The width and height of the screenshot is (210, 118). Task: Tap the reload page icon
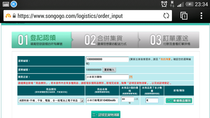166,16
